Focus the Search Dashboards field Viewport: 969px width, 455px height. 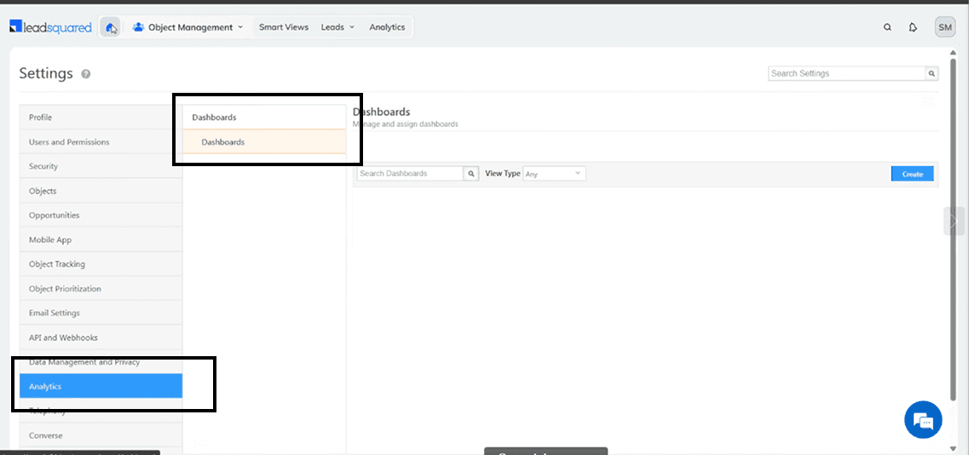(410, 174)
